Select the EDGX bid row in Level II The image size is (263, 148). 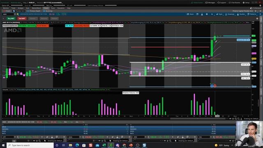pos(65,131)
